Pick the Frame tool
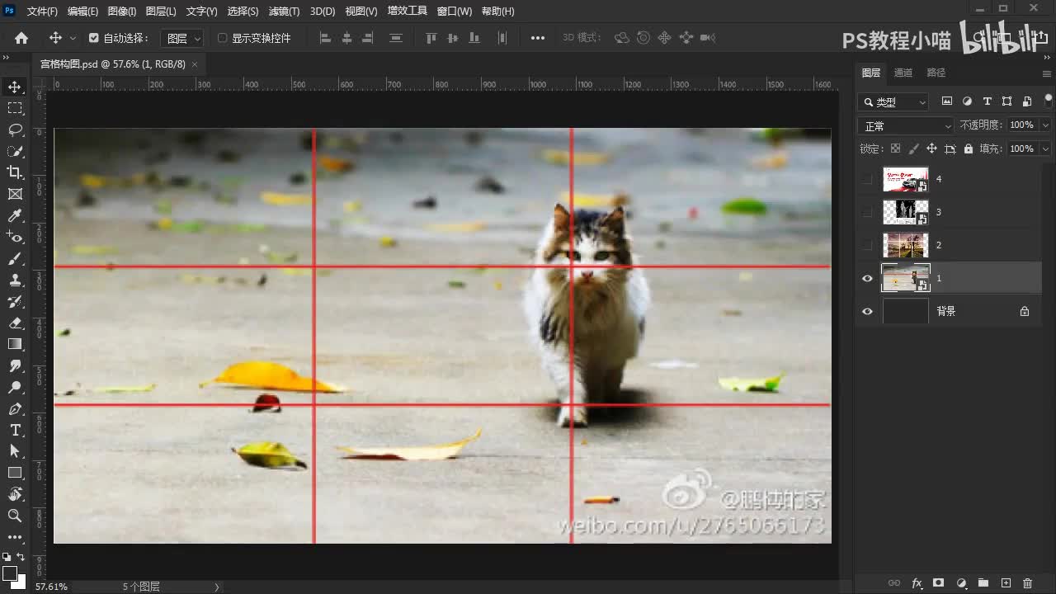This screenshot has width=1056, height=594. click(15, 194)
